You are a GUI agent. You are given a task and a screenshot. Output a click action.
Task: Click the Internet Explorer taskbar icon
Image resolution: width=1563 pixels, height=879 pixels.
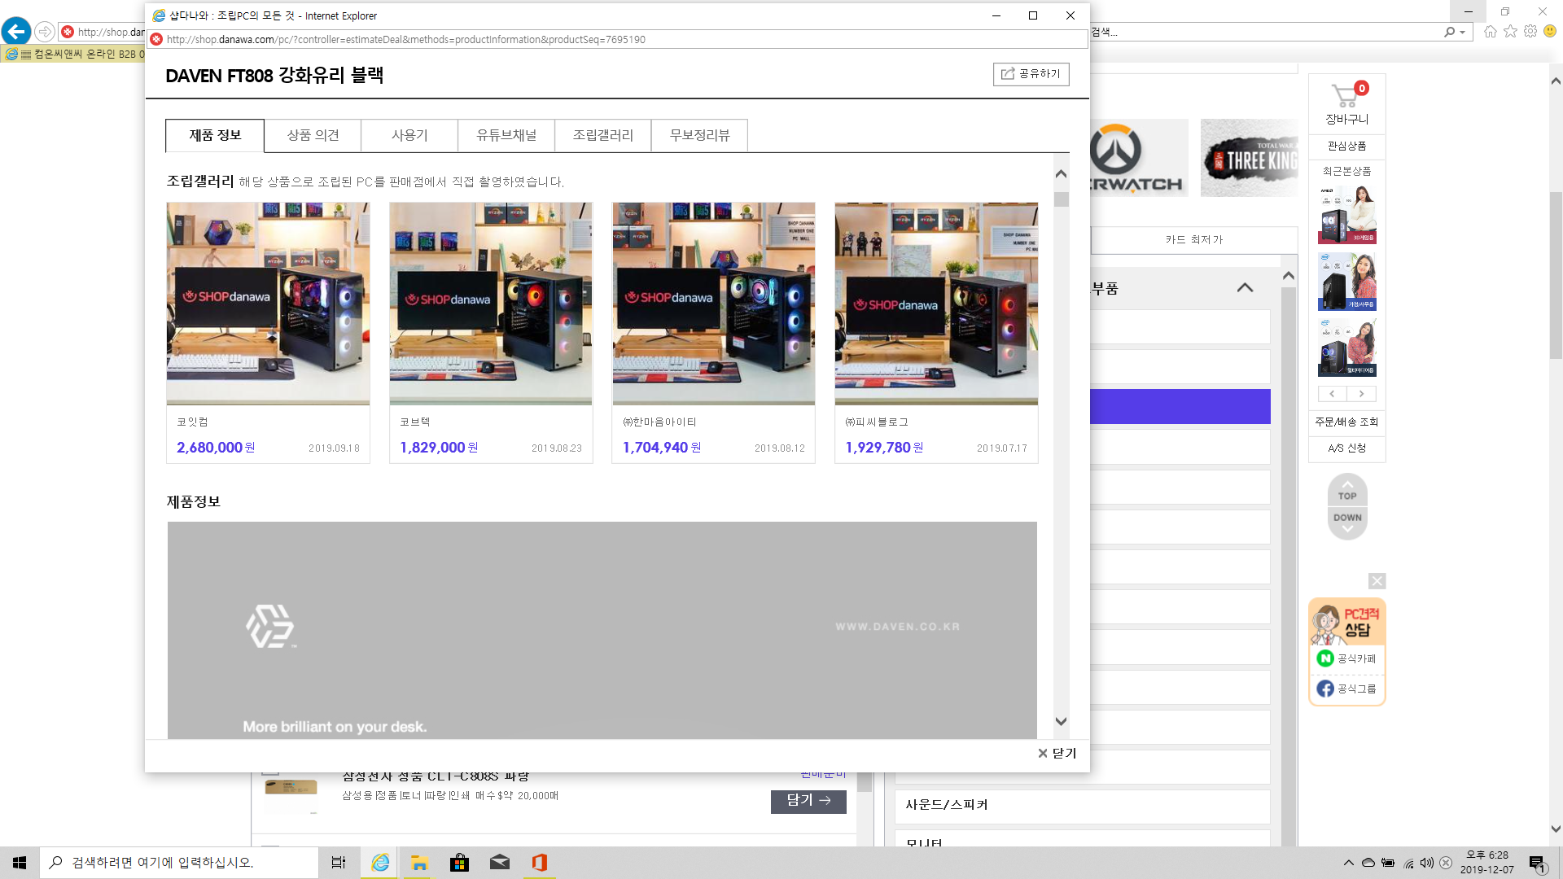click(379, 863)
